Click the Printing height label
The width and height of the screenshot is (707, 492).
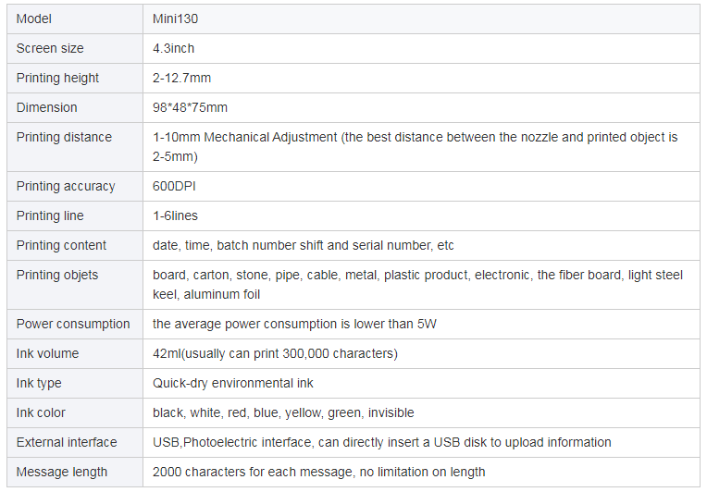(57, 78)
